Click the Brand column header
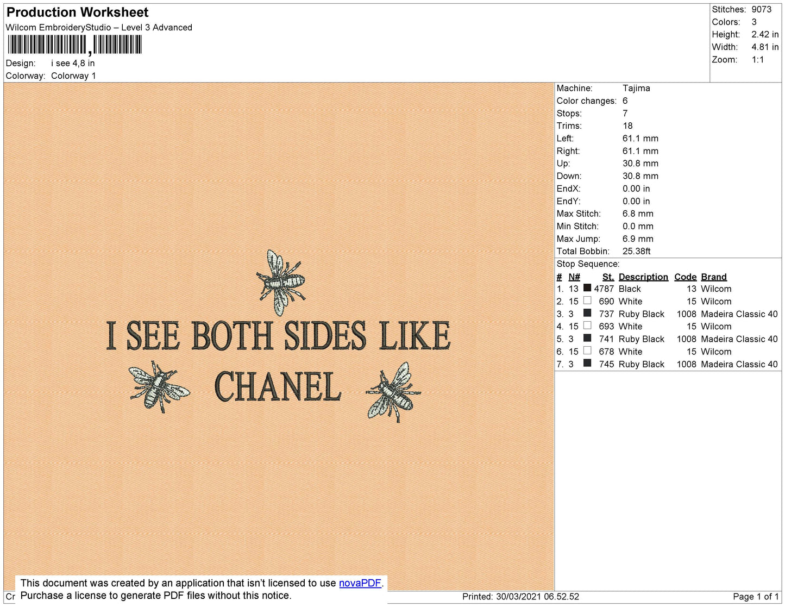This screenshot has height=607, width=785. pyautogui.click(x=714, y=277)
